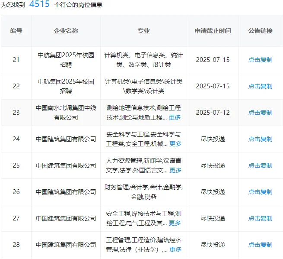The width and height of the screenshot is (283, 259).
Task: Click 中国建筑集团有限公司 in row 26
Action: (x=66, y=192)
